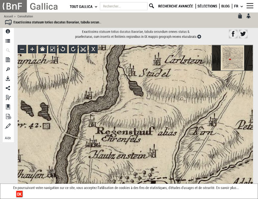This screenshot has height=199, width=258.
Task: Click the book icon beside document title
Action: coord(8,23)
